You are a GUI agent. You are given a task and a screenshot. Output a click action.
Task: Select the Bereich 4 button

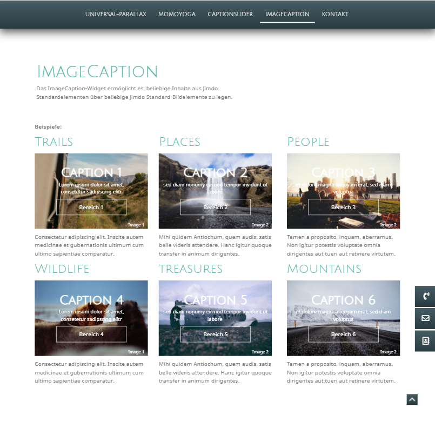coord(91,334)
